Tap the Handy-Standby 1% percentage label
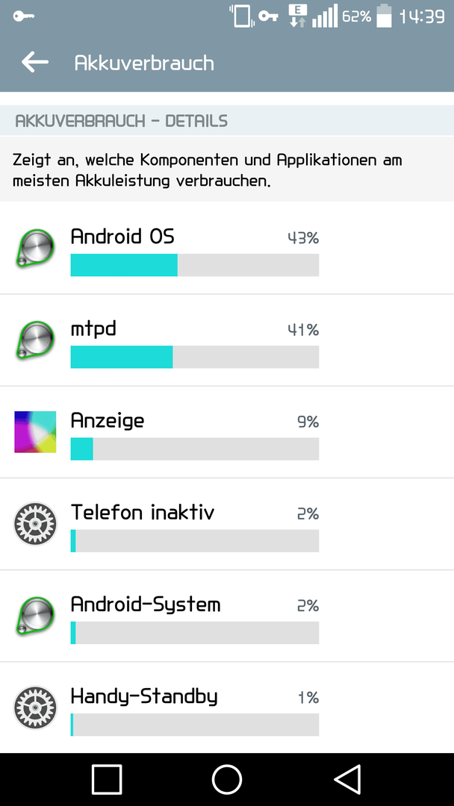The width and height of the screenshot is (454, 806). 308,698
